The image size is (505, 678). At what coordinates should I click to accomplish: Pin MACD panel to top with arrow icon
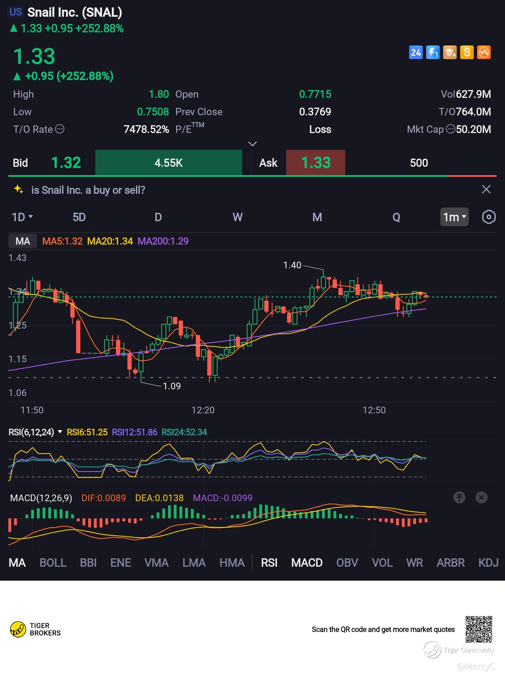(x=459, y=498)
